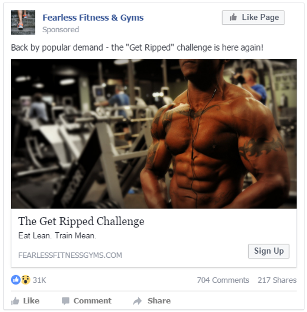View the 31K reactions count

click(x=39, y=280)
